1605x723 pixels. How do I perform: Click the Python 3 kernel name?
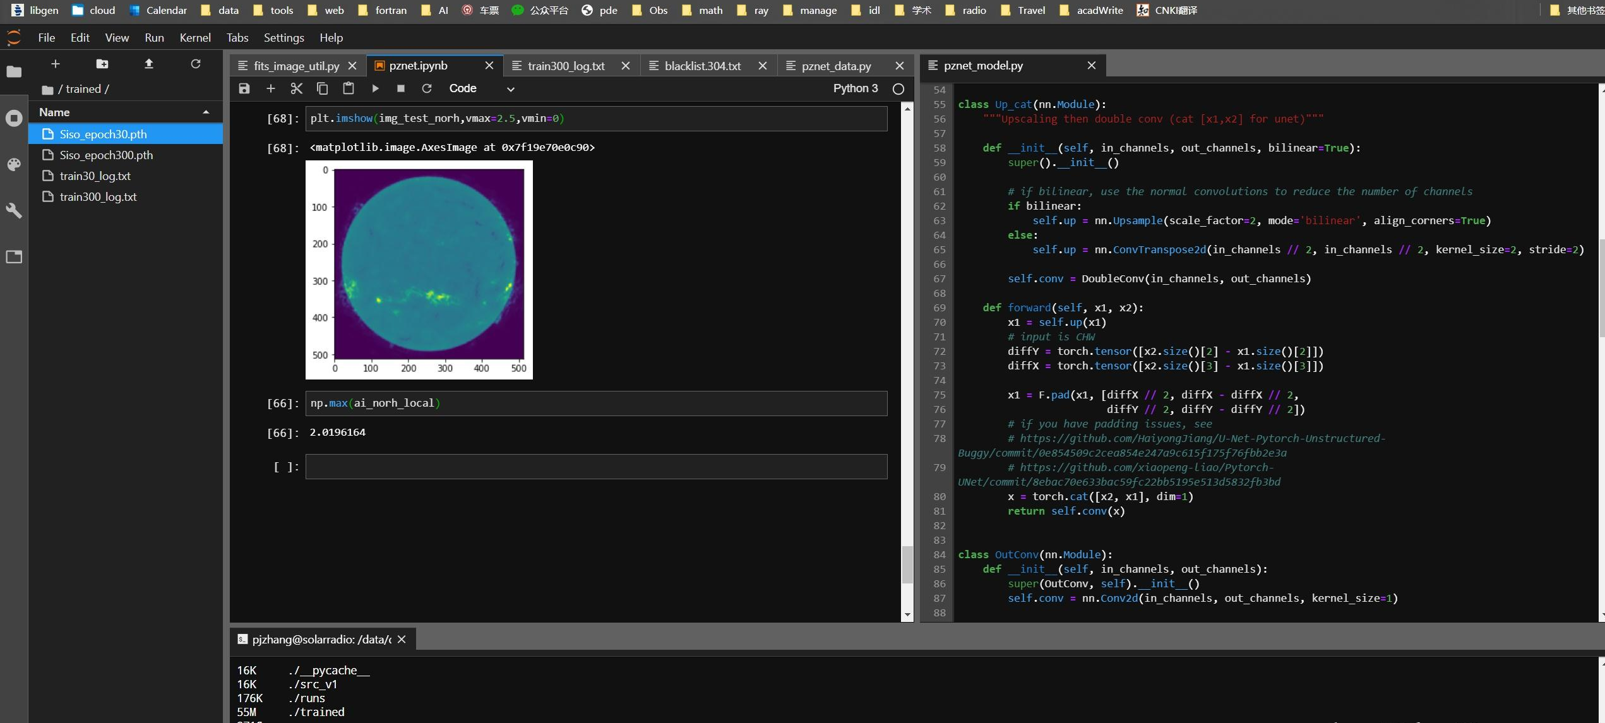coord(856,88)
